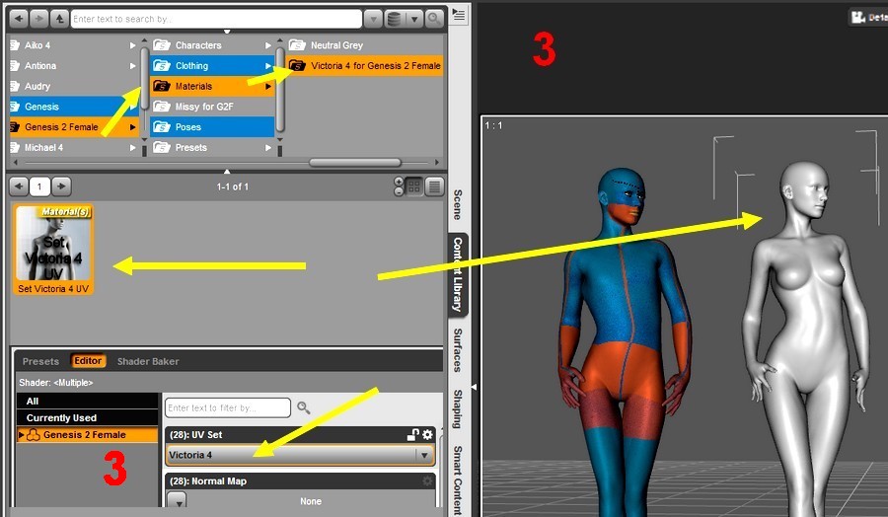The image size is (888, 517).
Task: Click the first folder column vertical scrollbar
Action: pyautogui.click(x=144, y=79)
